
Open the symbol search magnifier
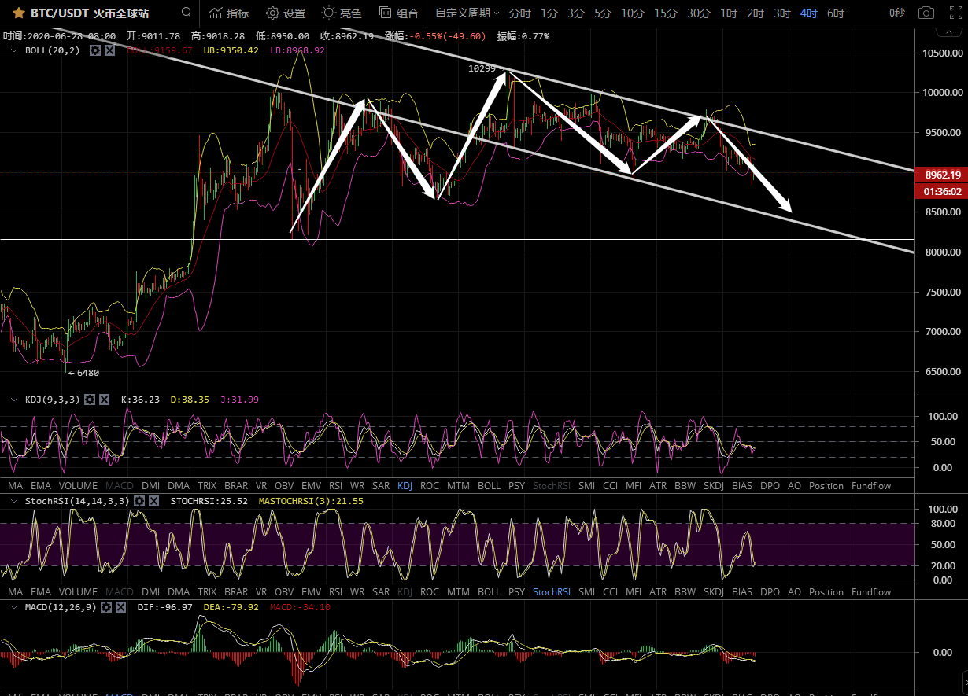tap(186, 13)
